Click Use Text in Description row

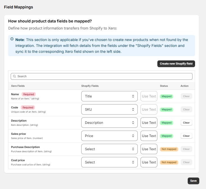pyautogui.click(x=149, y=123)
